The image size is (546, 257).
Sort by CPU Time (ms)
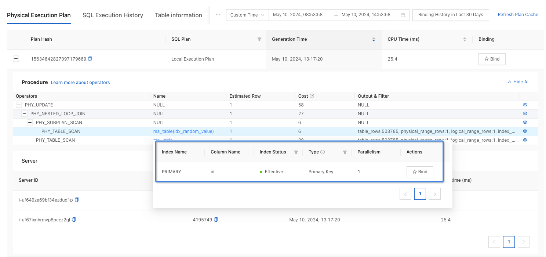(465, 39)
